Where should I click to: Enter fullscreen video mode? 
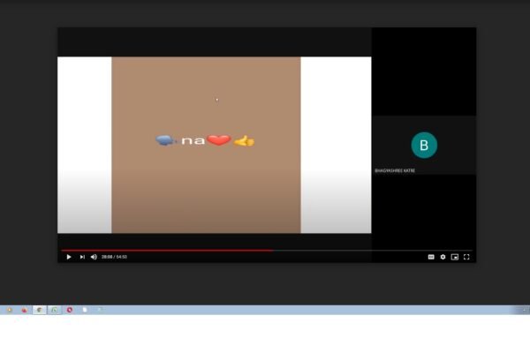pyautogui.click(x=466, y=257)
